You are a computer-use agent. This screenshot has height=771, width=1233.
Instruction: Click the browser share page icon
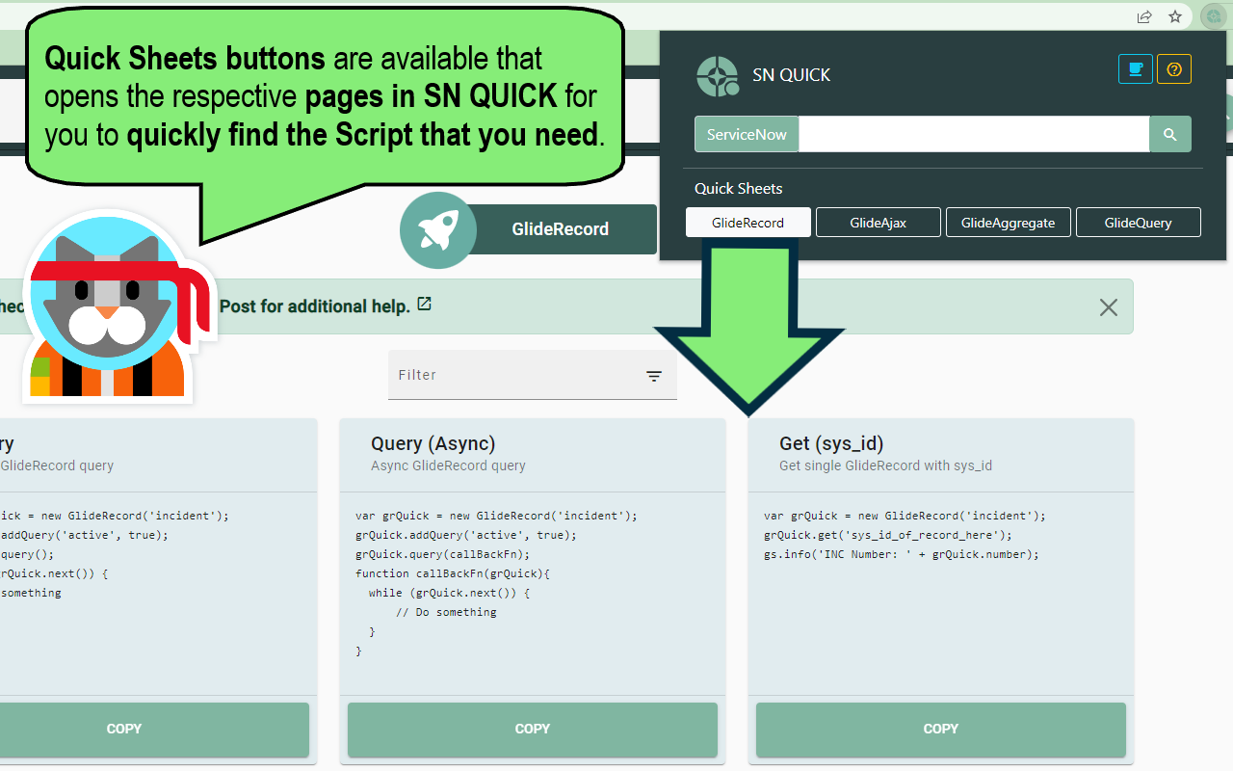(x=1144, y=16)
